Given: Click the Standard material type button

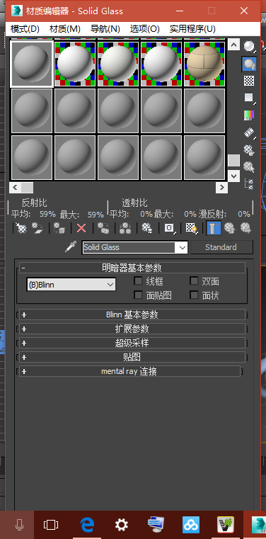Looking at the screenshot, I should [x=221, y=247].
